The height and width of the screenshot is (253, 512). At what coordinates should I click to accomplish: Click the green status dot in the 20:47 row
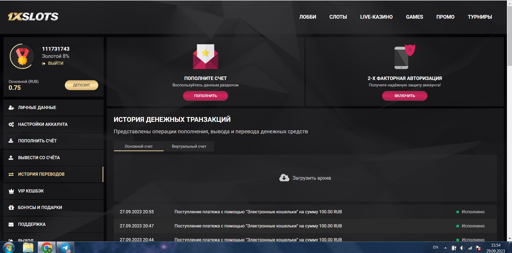458,226
